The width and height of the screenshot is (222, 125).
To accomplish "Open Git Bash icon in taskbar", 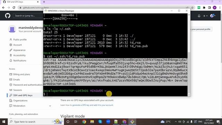I will [132, 122].
